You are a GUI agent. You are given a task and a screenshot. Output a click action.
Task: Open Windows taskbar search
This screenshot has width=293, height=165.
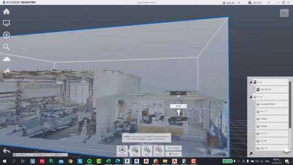[14, 161]
